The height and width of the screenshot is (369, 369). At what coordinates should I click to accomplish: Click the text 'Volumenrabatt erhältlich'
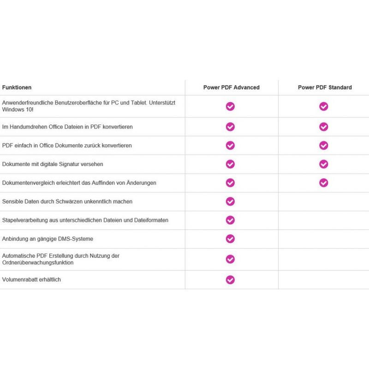31,280
